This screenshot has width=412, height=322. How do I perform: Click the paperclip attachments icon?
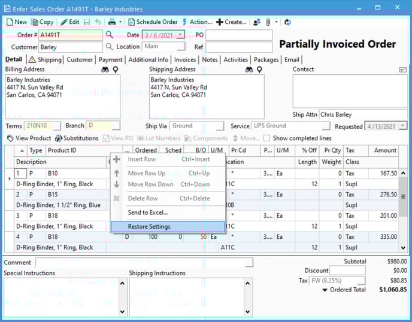pos(268,22)
